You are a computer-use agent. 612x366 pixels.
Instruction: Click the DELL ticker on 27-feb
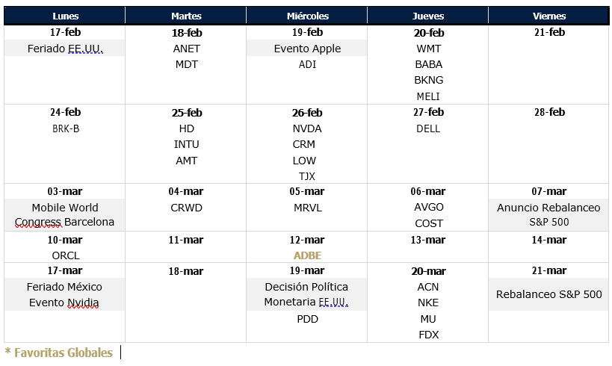click(x=428, y=128)
